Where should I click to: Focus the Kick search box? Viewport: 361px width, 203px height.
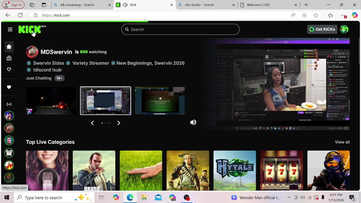[x=180, y=29]
